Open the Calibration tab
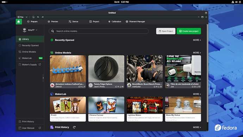Image resolution: width=243 pixels, height=137 pixels. tap(115, 22)
